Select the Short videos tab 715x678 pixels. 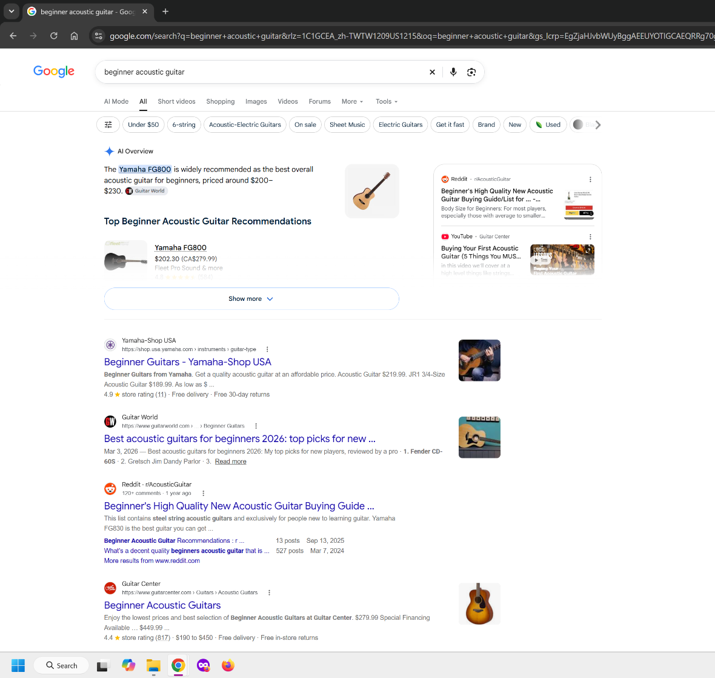pyautogui.click(x=176, y=101)
